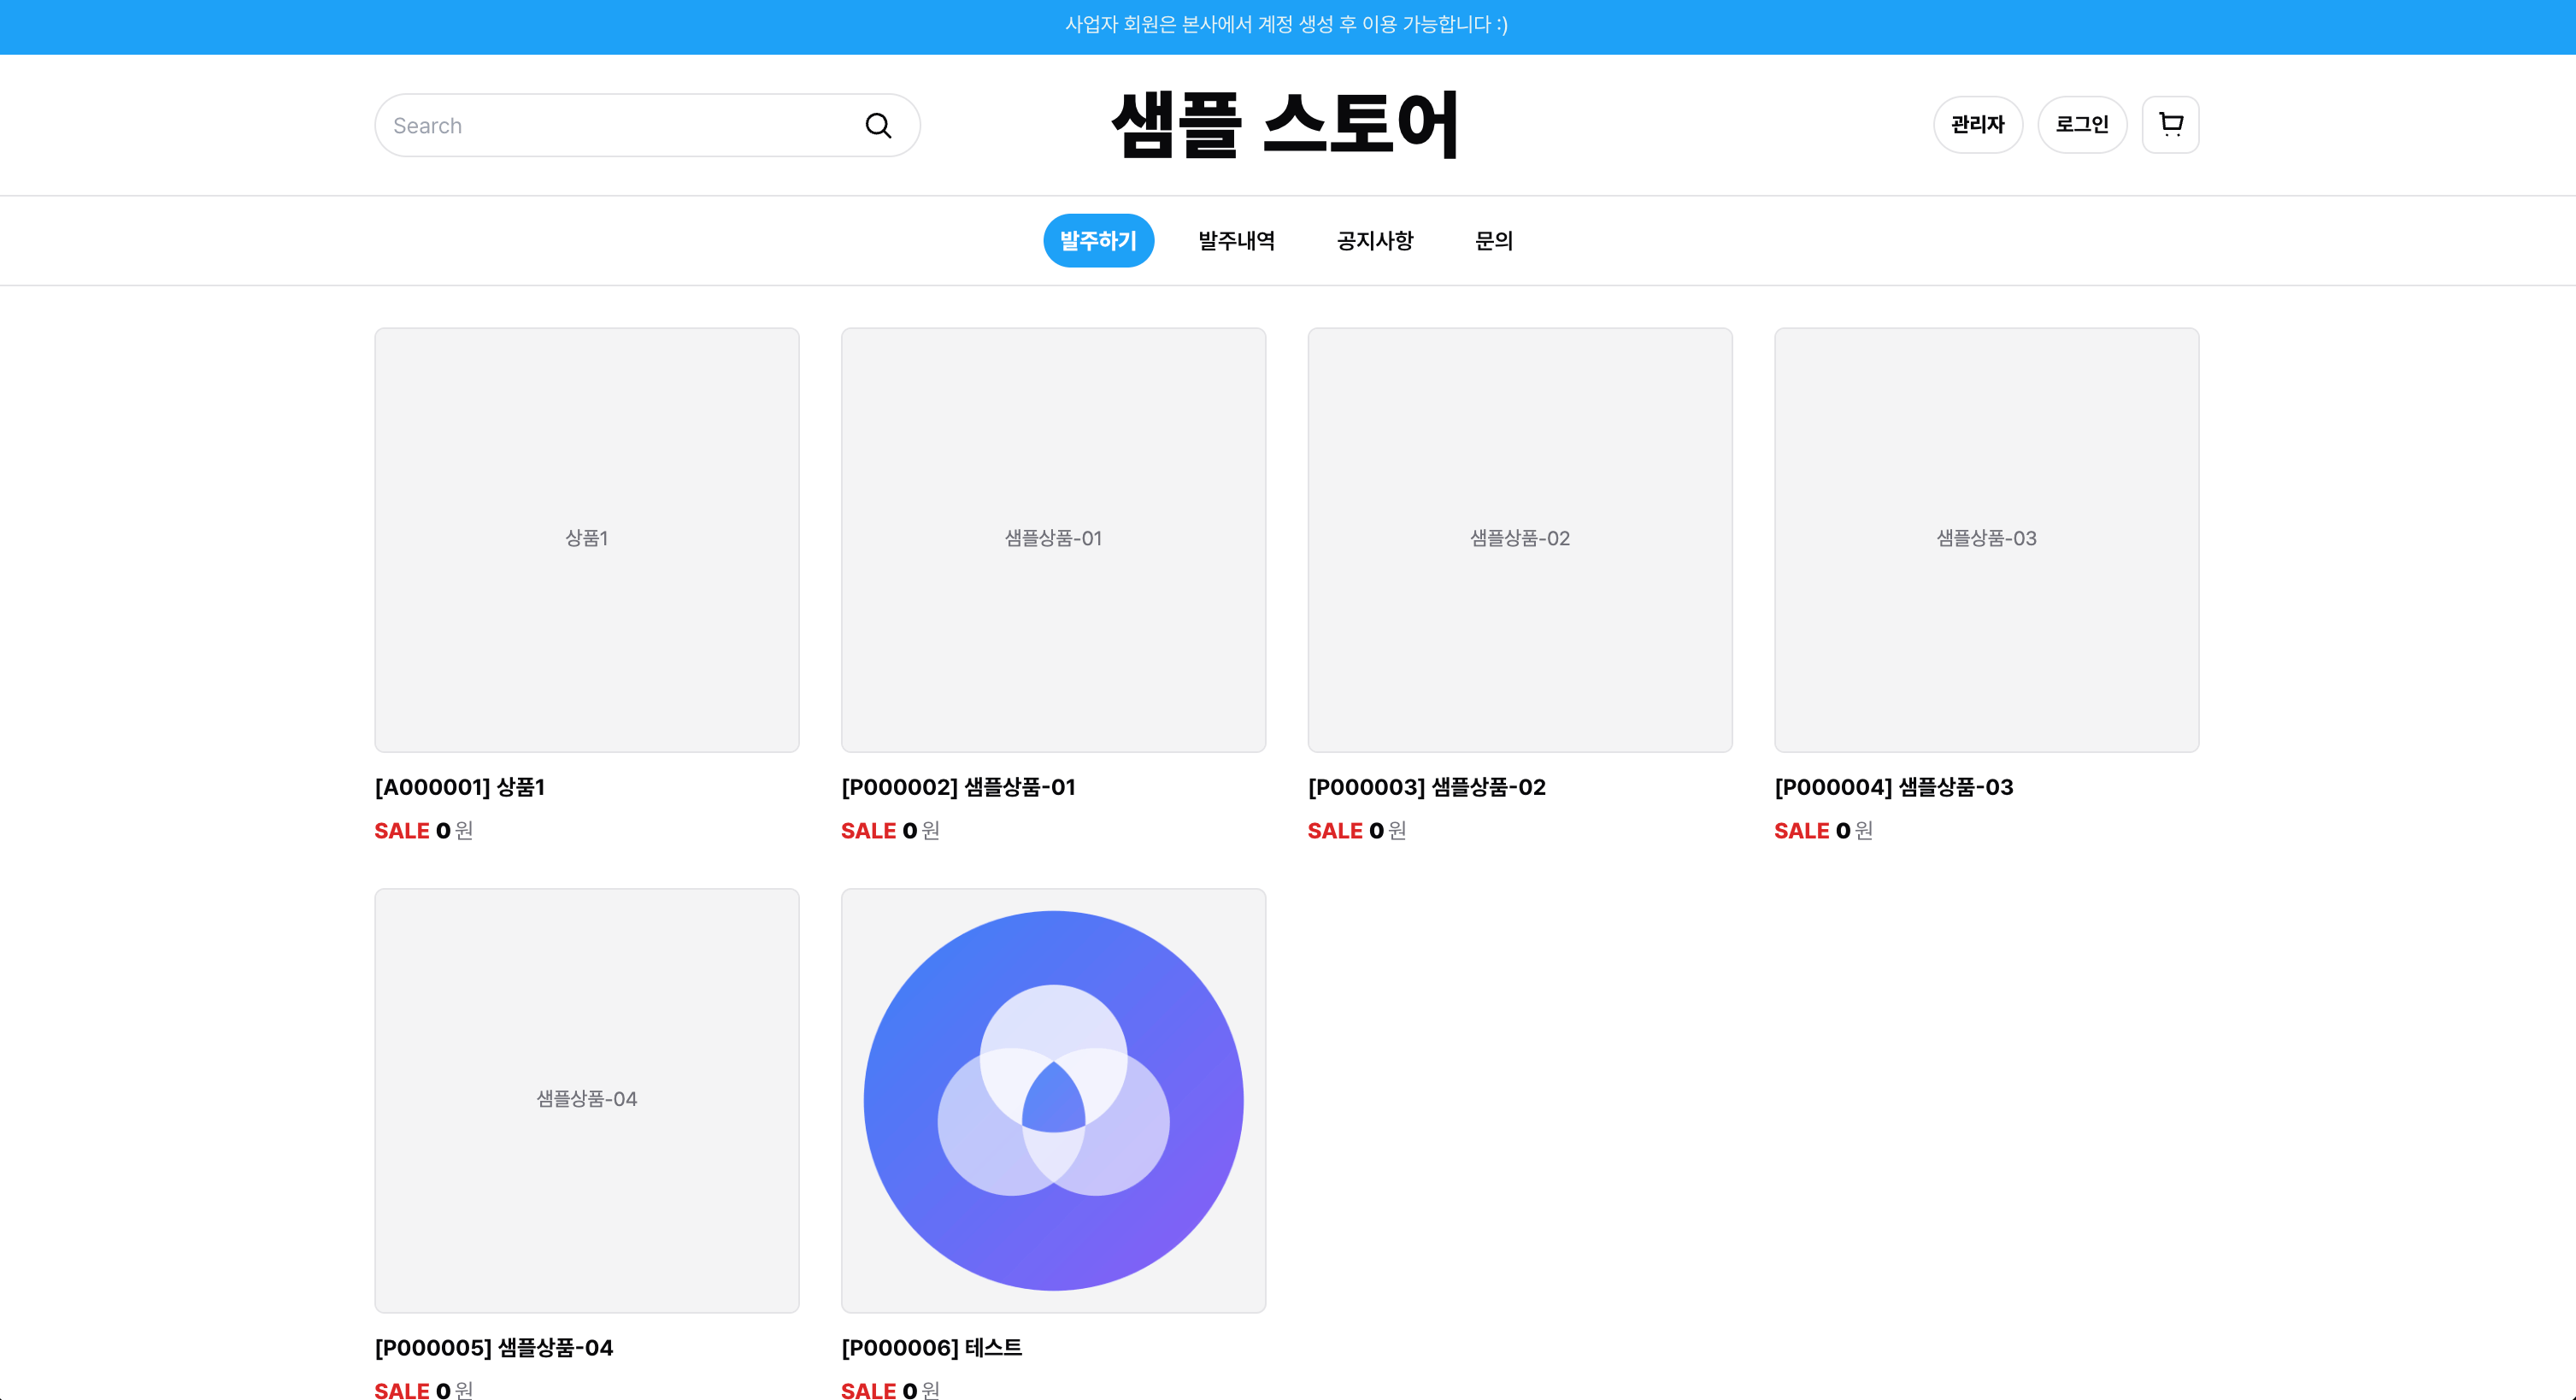Click the 테스트 product circle image
Image resolution: width=2576 pixels, height=1400 pixels.
[x=1053, y=1100]
